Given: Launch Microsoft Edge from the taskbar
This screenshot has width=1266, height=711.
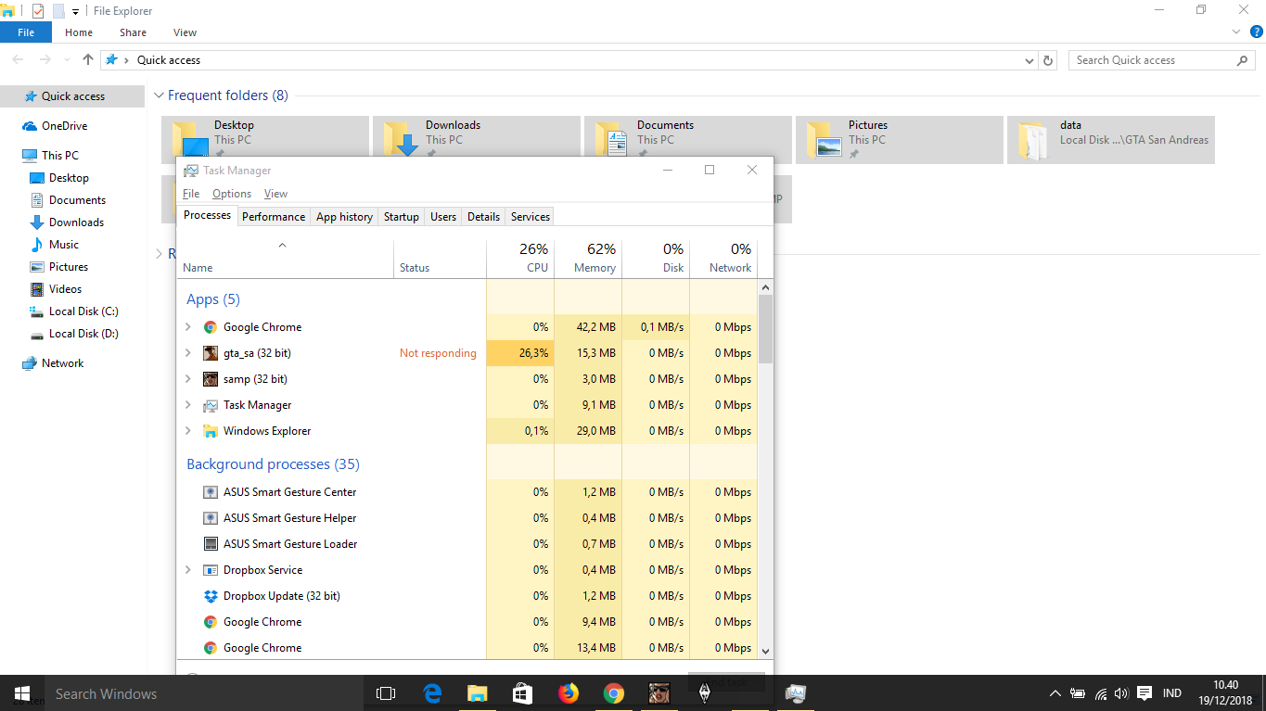Looking at the screenshot, I should click(432, 693).
